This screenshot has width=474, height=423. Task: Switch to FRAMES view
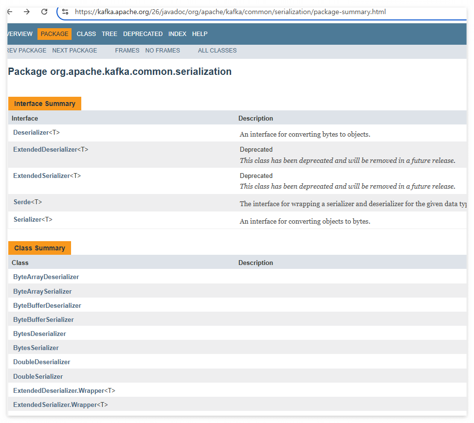point(127,51)
